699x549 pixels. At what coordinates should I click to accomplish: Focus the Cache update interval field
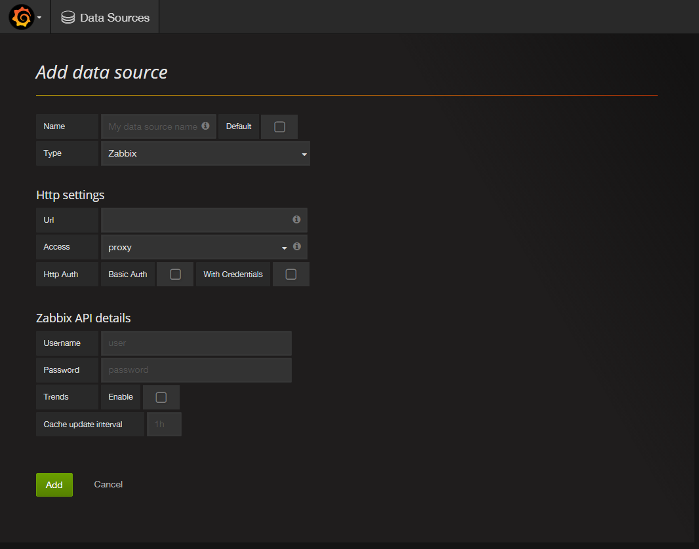[164, 424]
